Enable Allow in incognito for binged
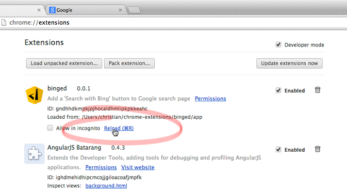 pos(50,128)
